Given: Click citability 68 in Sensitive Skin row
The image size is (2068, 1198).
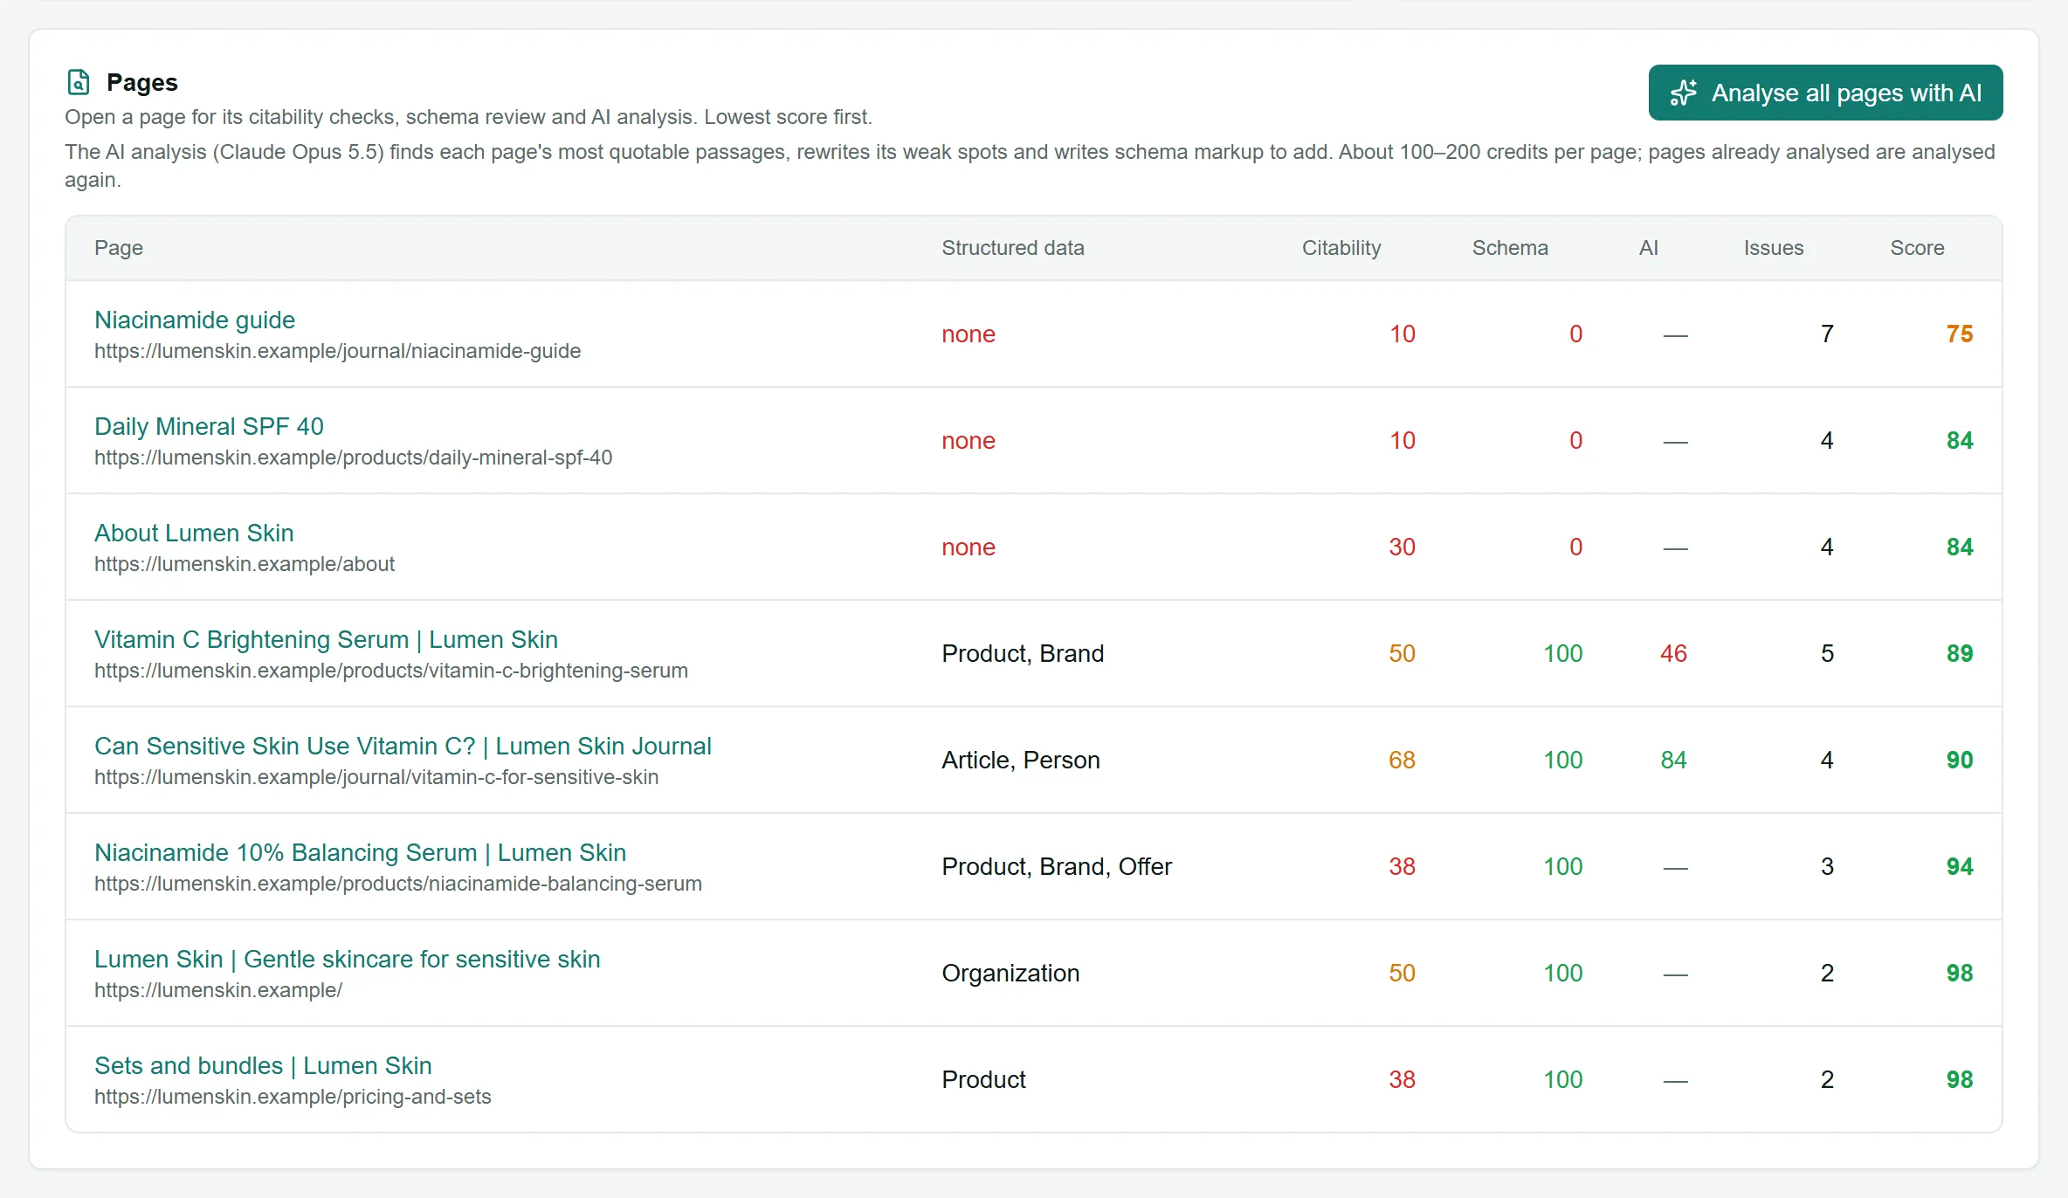Looking at the screenshot, I should 1402,760.
